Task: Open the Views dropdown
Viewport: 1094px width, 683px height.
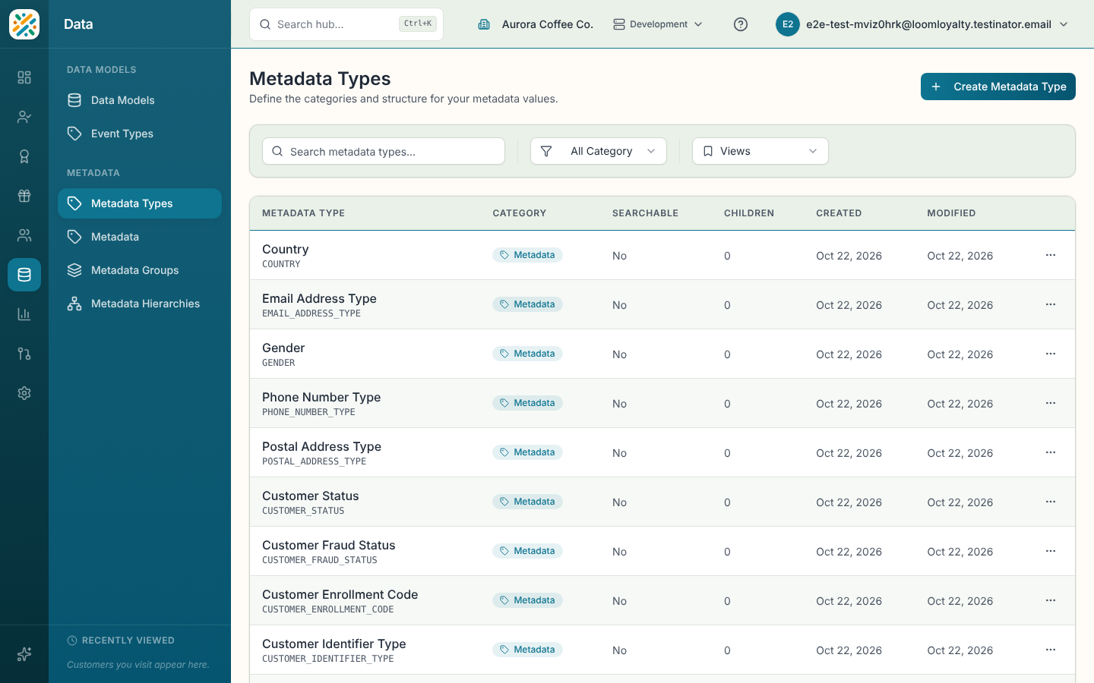Action: point(760,151)
